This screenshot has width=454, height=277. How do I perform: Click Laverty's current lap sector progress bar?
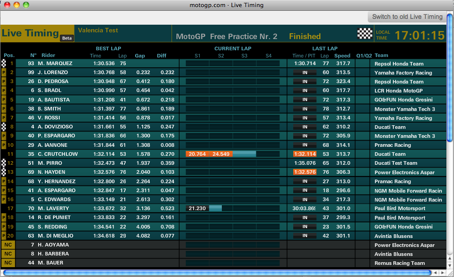coord(233,208)
